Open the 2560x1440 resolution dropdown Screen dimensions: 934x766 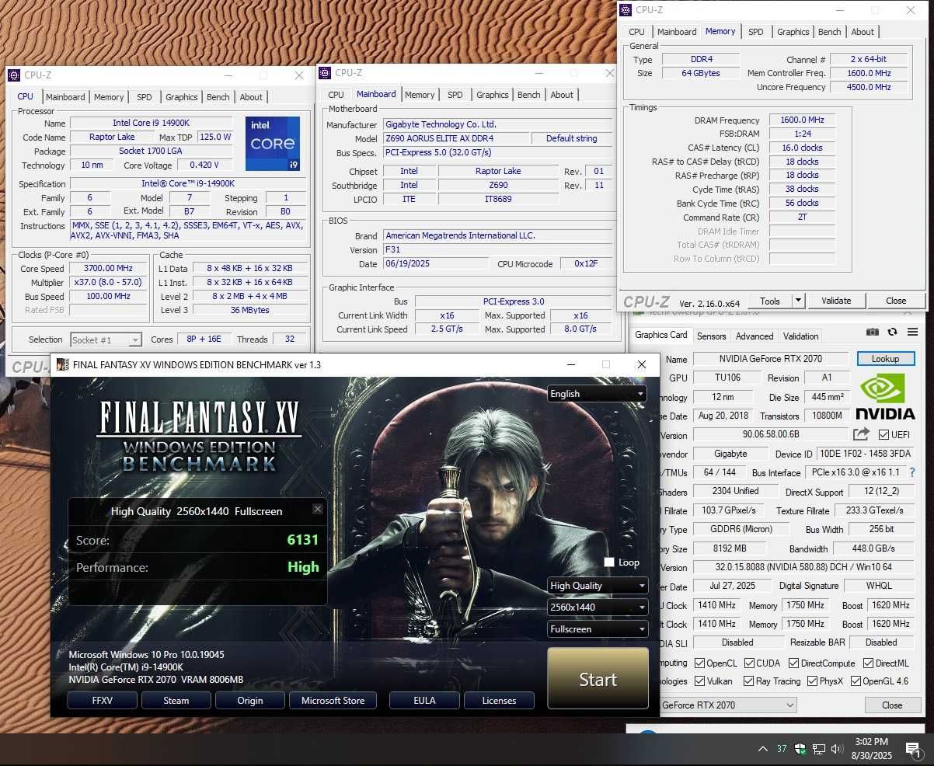coord(597,608)
